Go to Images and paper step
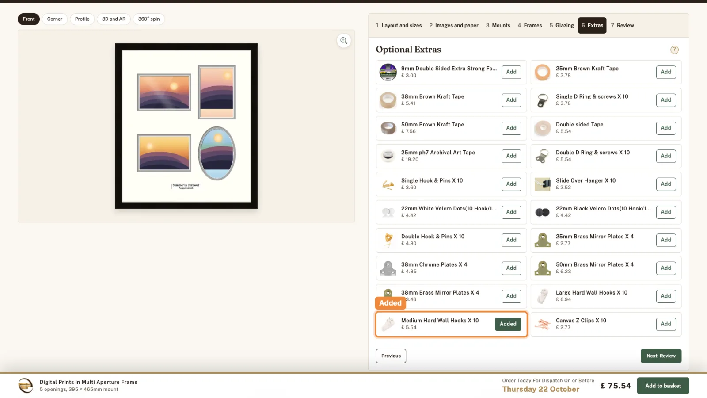707x398 pixels. 454,26
